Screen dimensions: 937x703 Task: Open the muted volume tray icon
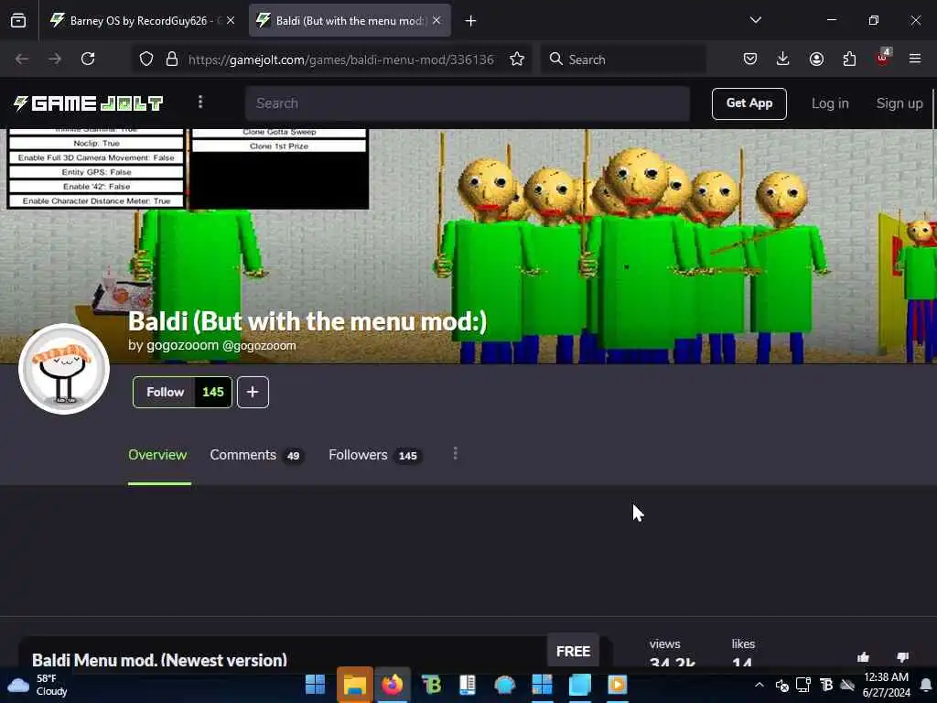pos(781,685)
